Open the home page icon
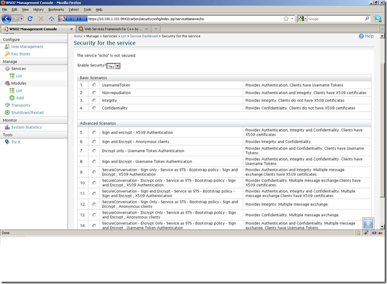The height and width of the screenshot is (284, 387). 52,19
